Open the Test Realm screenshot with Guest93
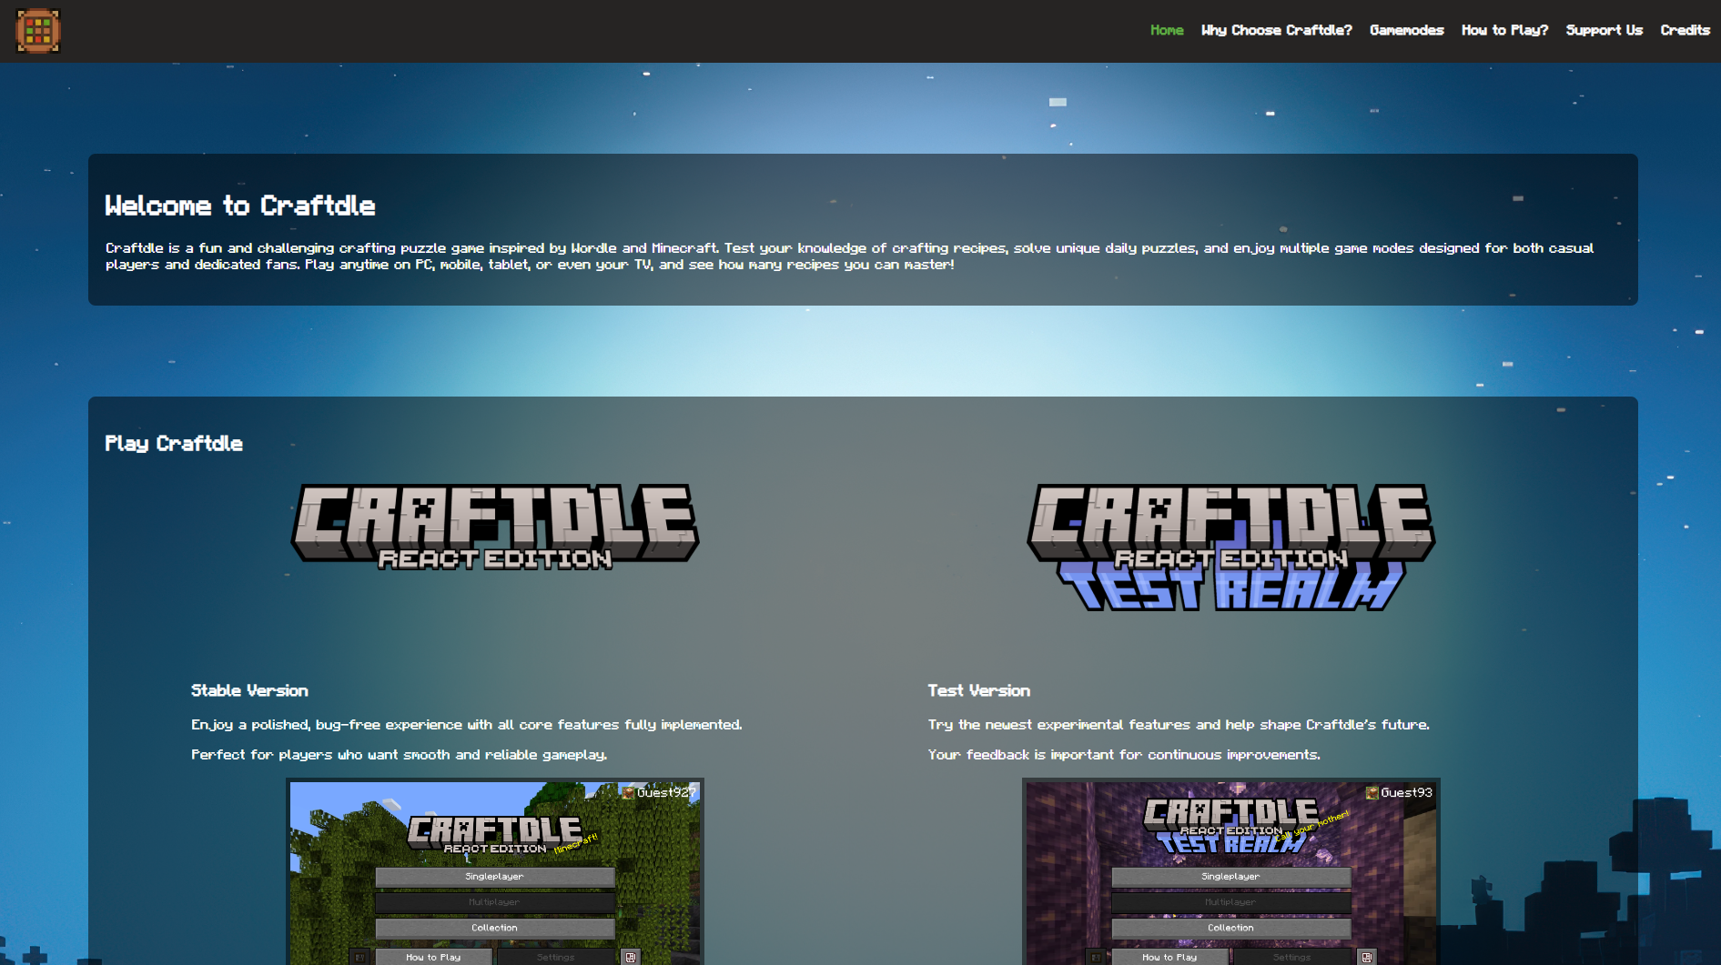The width and height of the screenshot is (1721, 965). click(x=1230, y=871)
